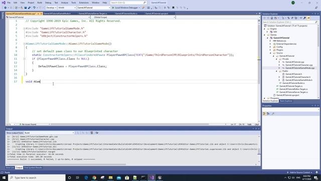Open Unreal Engine from the taskbar
Image resolution: width=321 pixels, height=181 pixels.
point(159,177)
